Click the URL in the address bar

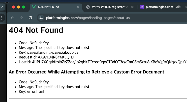[x=88, y=18]
